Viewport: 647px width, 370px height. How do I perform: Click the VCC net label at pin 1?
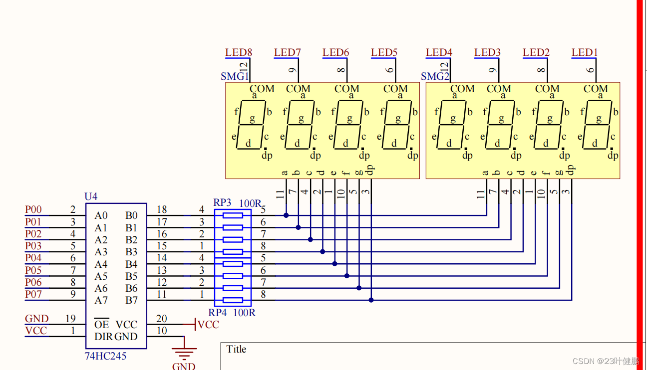pos(36,331)
